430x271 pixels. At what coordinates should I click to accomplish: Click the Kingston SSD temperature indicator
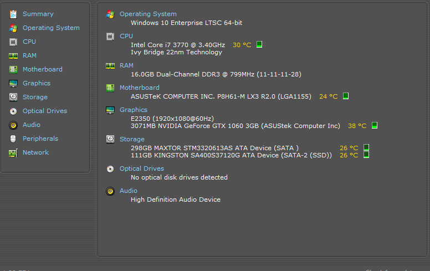[366, 155]
